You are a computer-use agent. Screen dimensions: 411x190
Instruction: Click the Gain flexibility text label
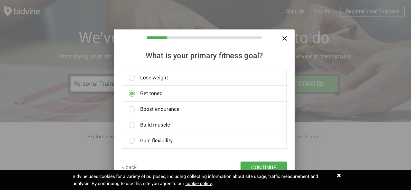point(156,141)
